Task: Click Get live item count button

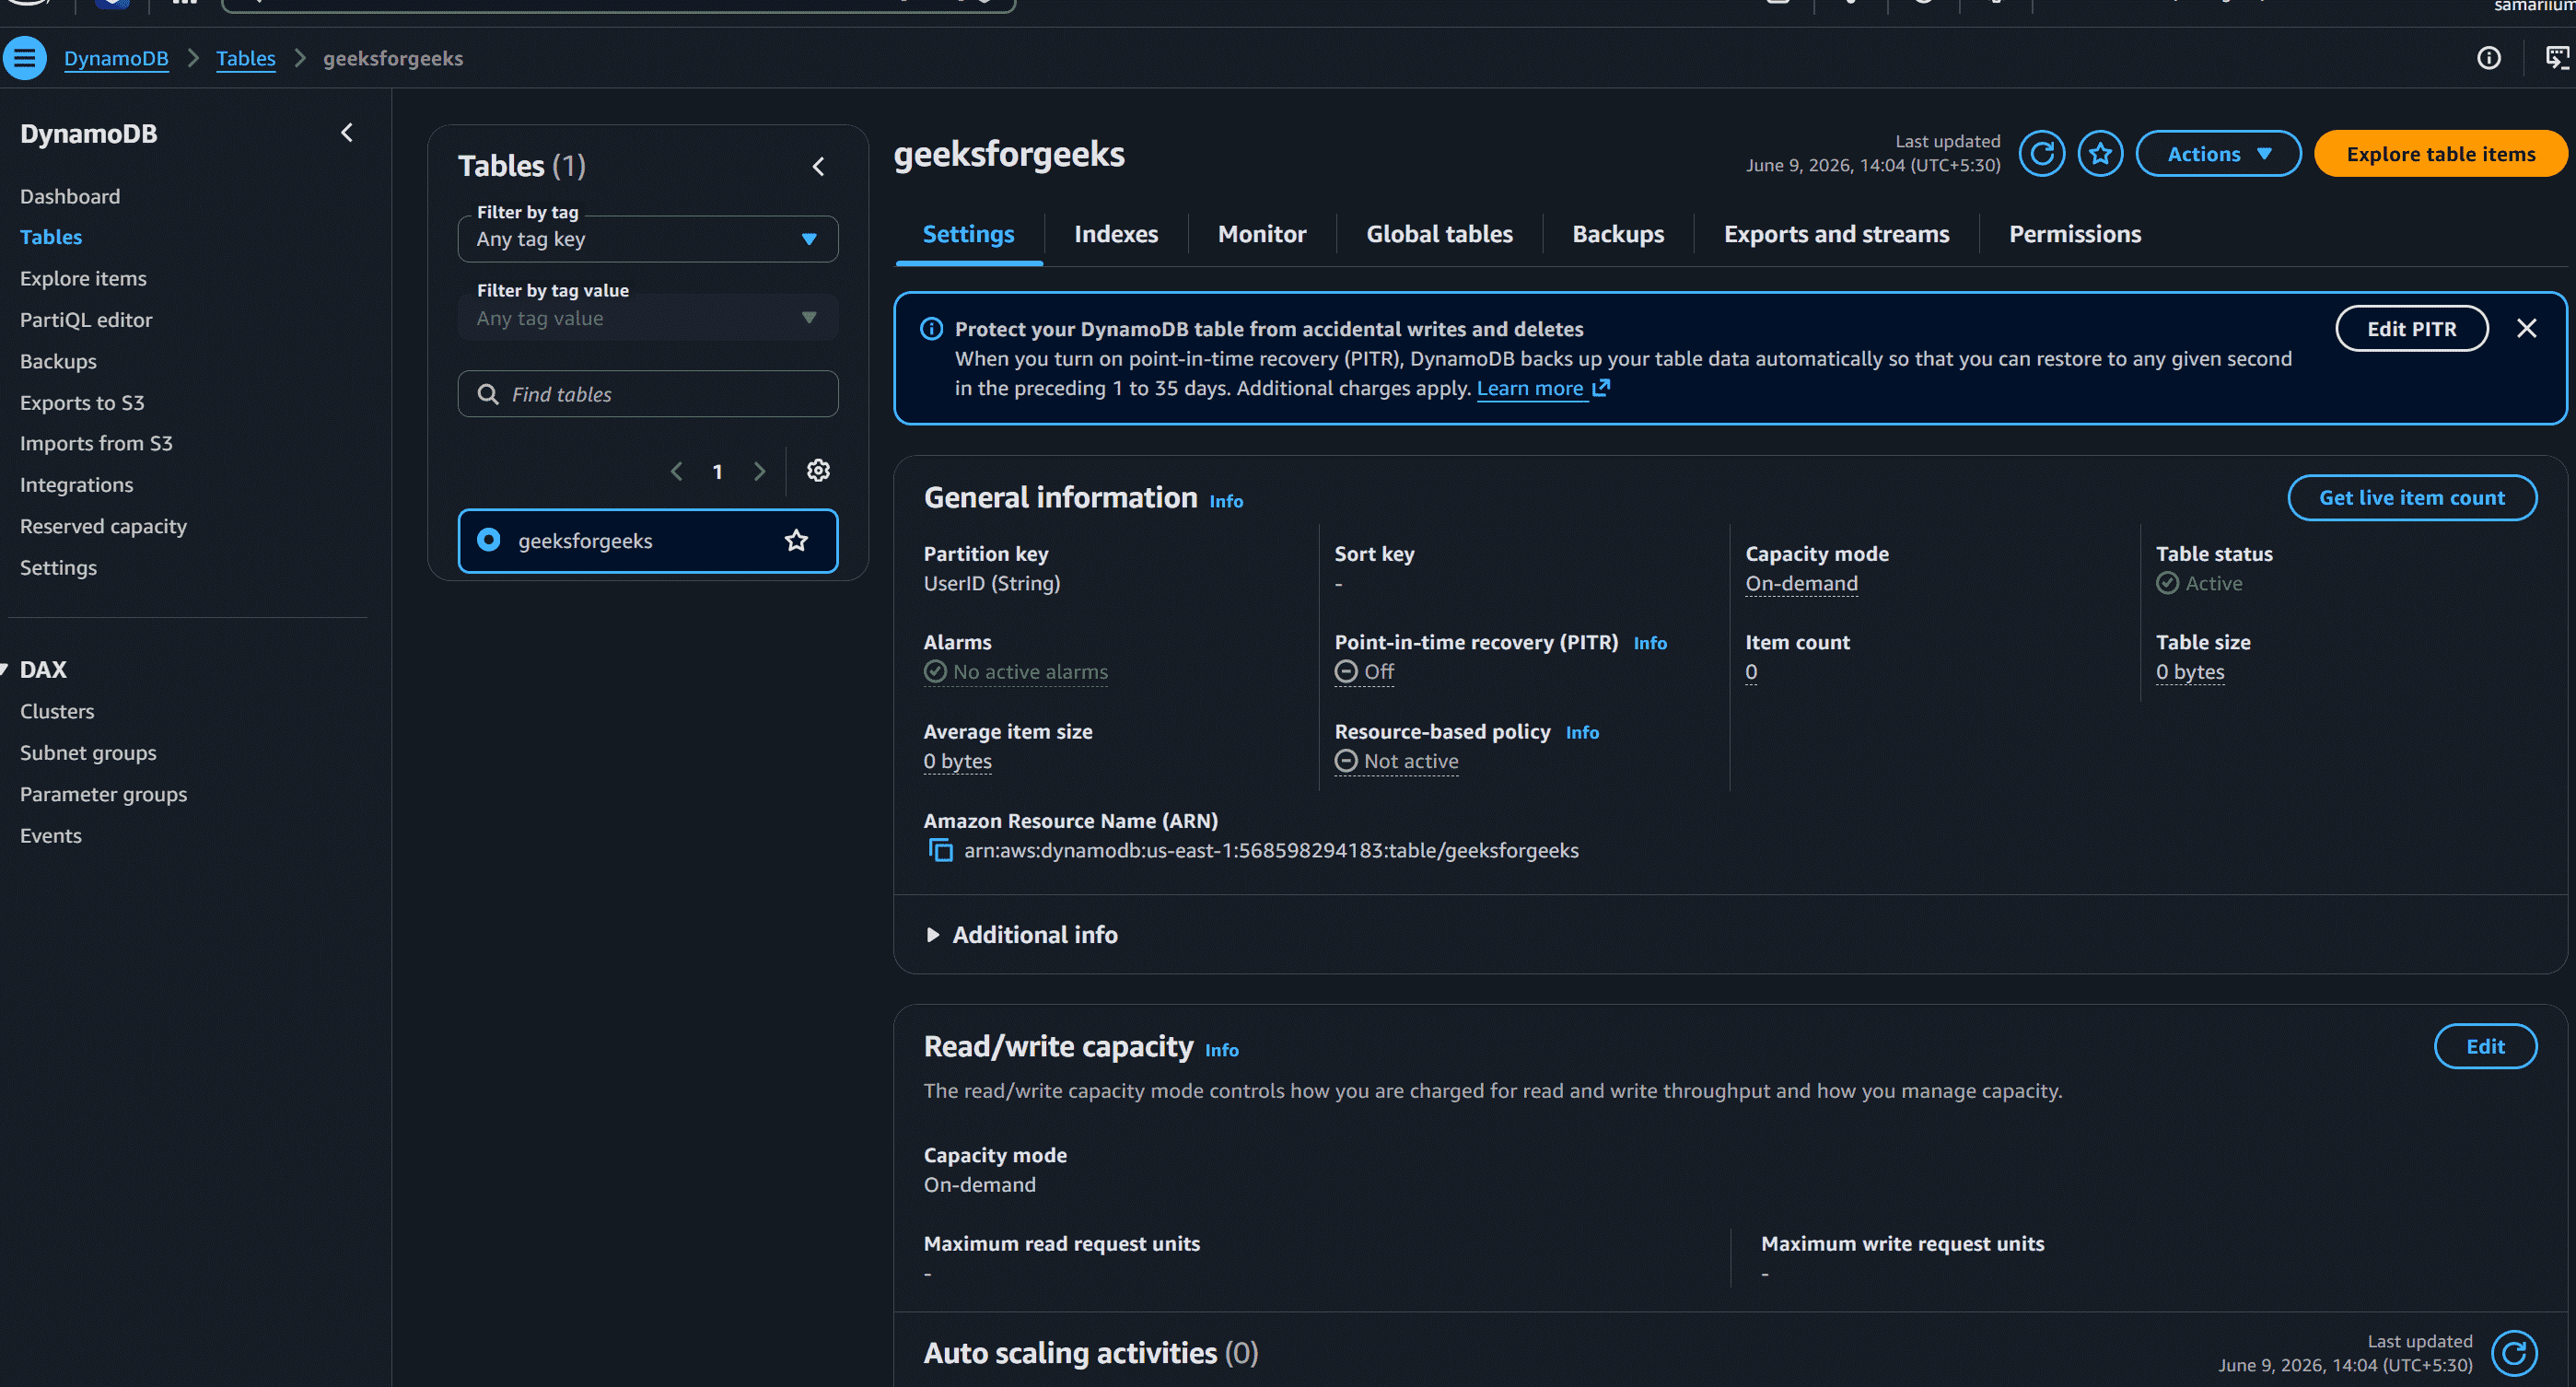Action: (x=2411, y=497)
